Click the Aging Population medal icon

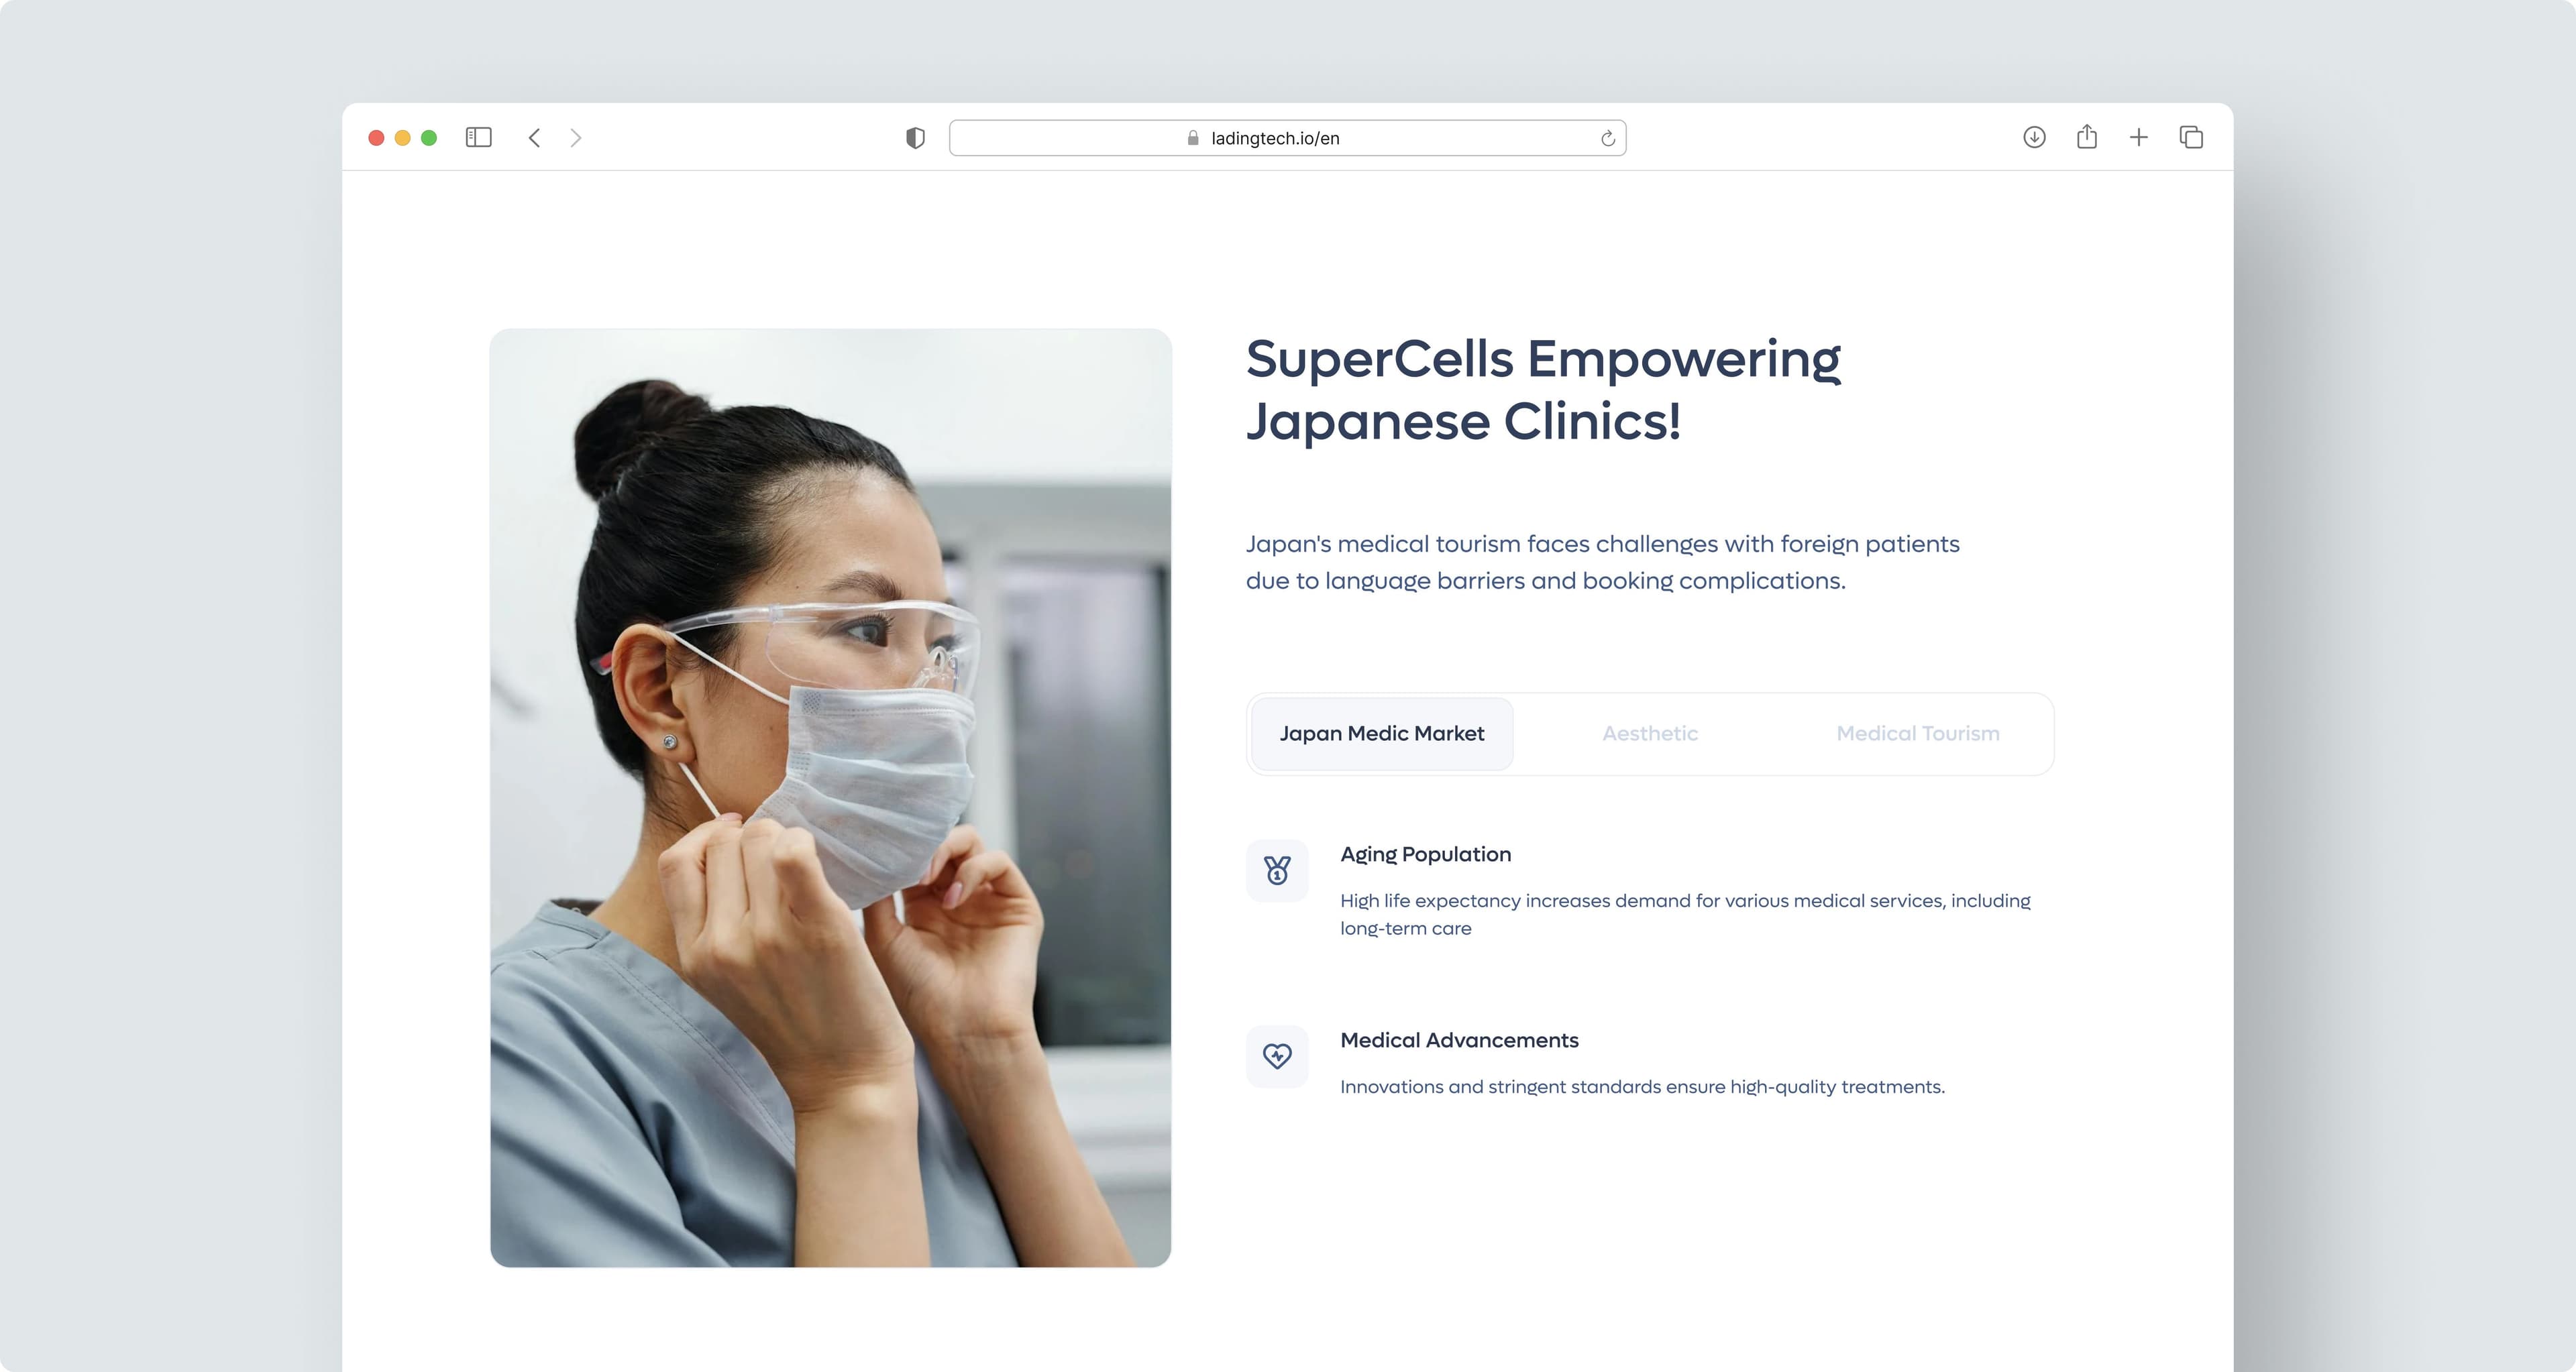1277,870
